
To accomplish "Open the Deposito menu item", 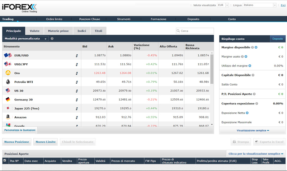I will (x=193, y=19).
